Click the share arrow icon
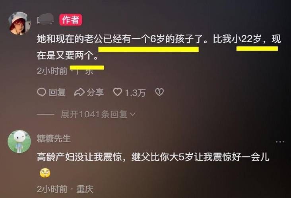 [x=80, y=92]
